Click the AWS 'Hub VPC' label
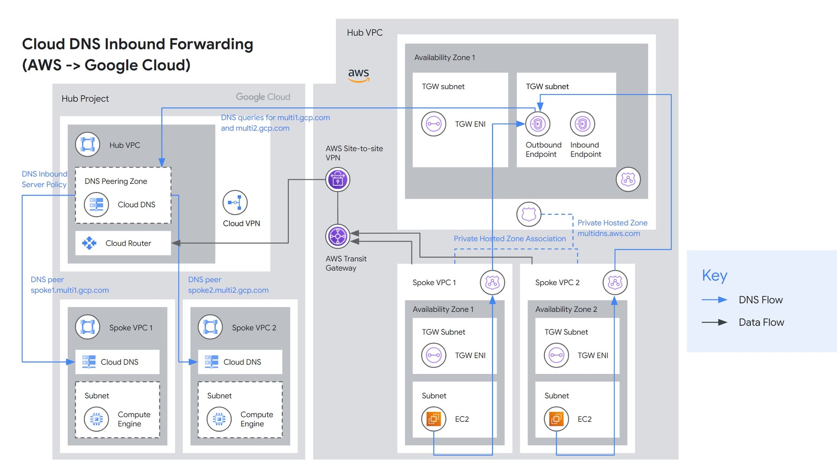837x467 pixels. [365, 33]
